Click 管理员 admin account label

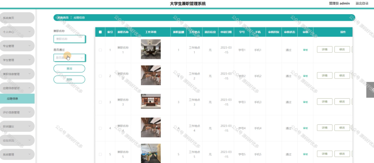point(339,3)
